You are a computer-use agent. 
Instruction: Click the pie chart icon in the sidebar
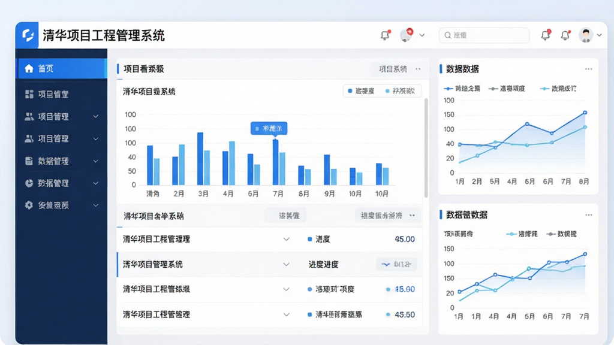[x=29, y=183]
